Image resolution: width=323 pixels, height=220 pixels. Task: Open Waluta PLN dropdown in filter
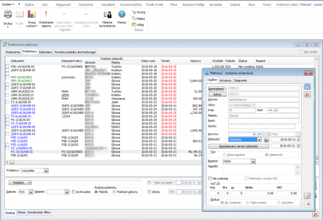click(x=31, y=192)
